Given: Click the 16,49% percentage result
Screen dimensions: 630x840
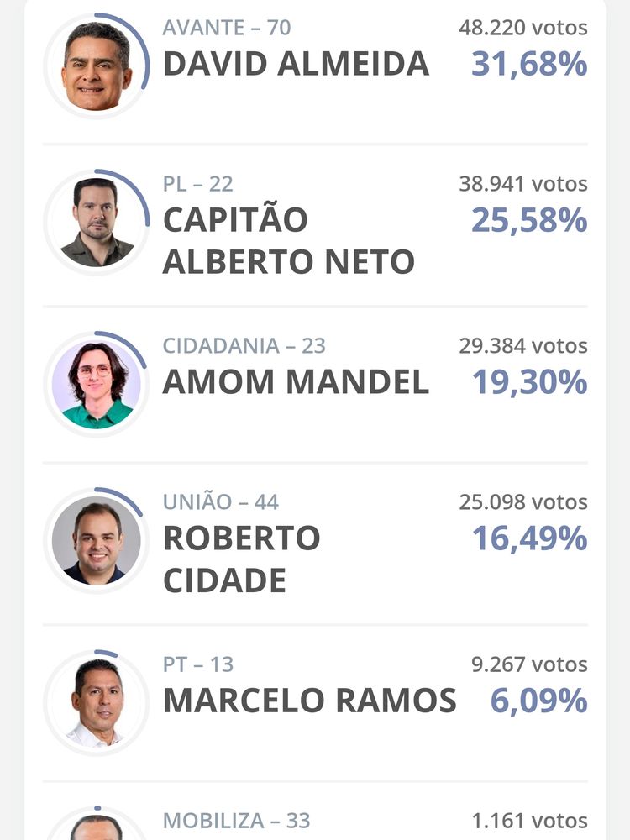Looking at the screenshot, I should [x=530, y=539].
